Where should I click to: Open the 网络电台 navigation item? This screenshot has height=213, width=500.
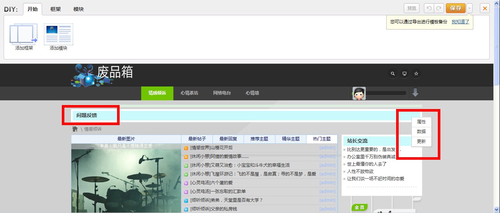coord(222,93)
